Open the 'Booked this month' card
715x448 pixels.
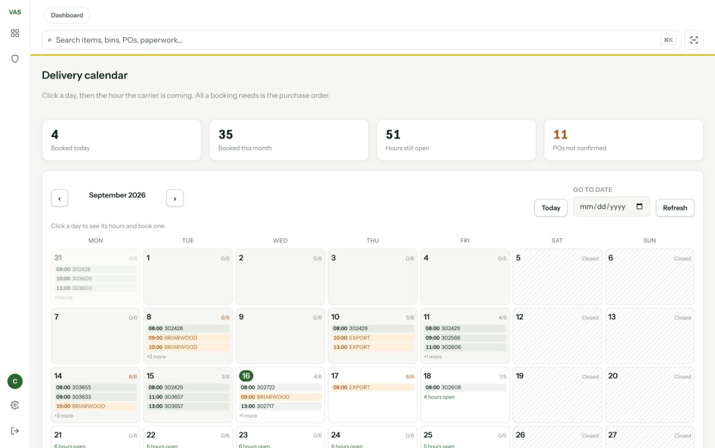coord(289,140)
